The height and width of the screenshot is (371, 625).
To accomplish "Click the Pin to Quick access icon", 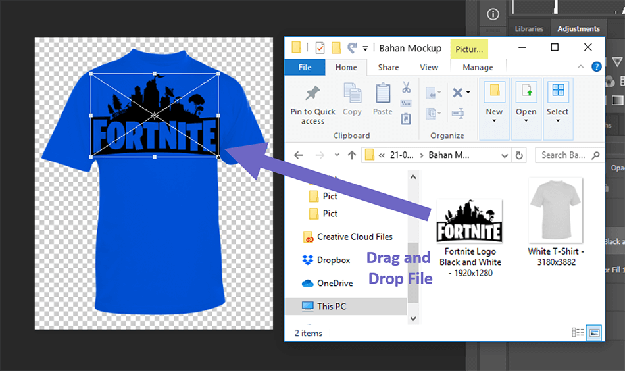I will [312, 93].
